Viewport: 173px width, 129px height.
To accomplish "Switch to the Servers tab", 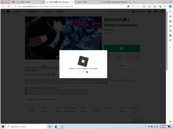I will pos(122,66).
